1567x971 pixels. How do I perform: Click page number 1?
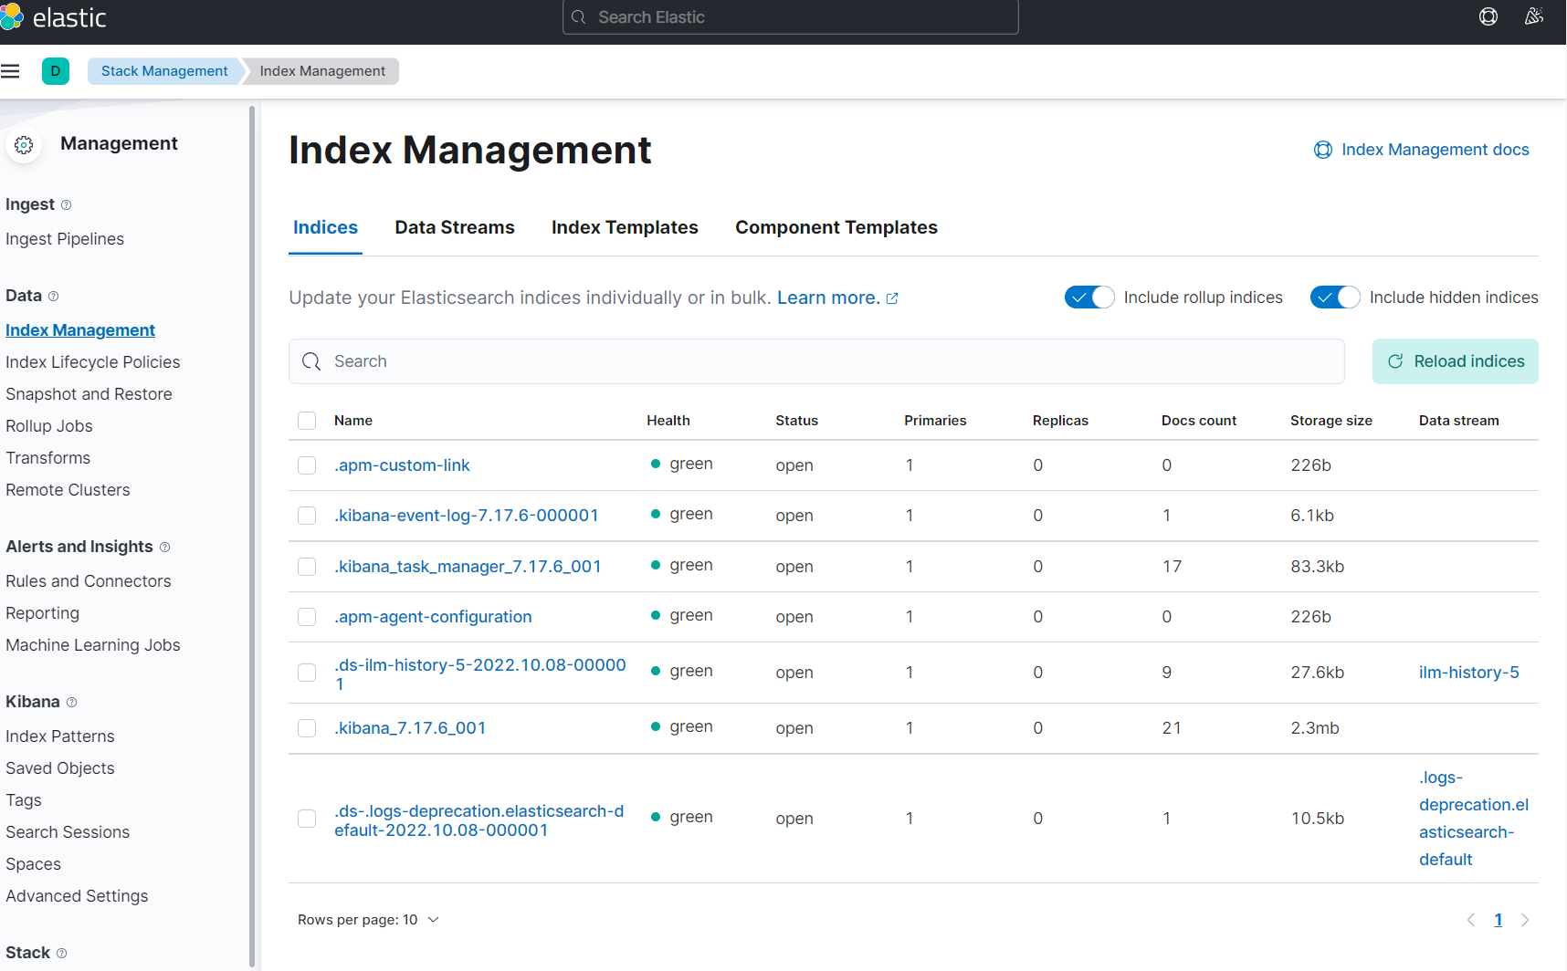(x=1498, y=920)
